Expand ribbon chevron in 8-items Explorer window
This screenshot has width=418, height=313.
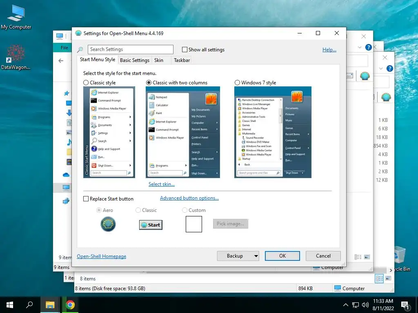(381, 68)
